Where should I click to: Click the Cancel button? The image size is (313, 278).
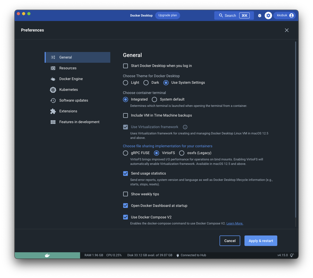230,241
